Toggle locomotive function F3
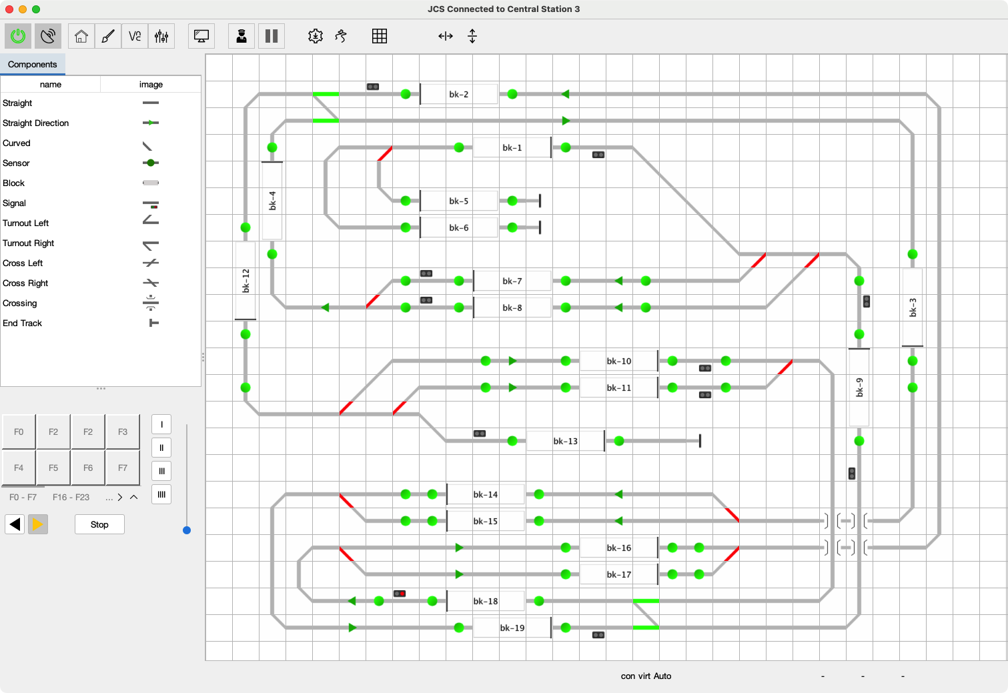 (x=123, y=432)
